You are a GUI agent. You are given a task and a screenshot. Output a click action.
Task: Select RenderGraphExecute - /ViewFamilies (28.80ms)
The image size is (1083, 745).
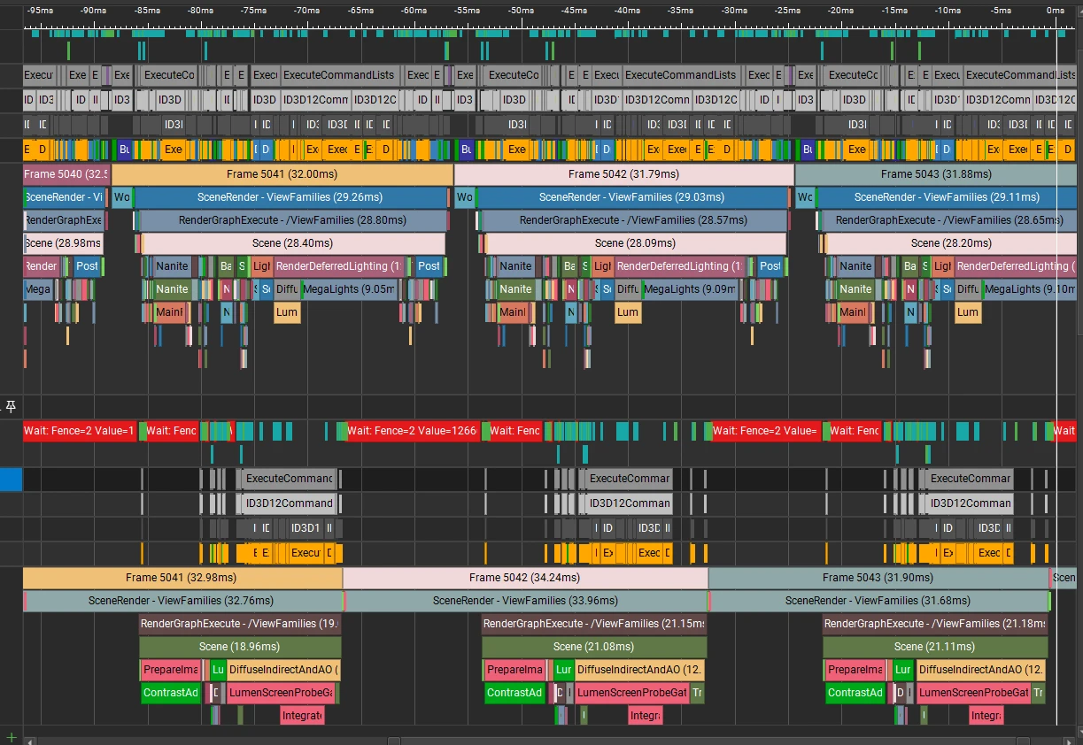[292, 220]
